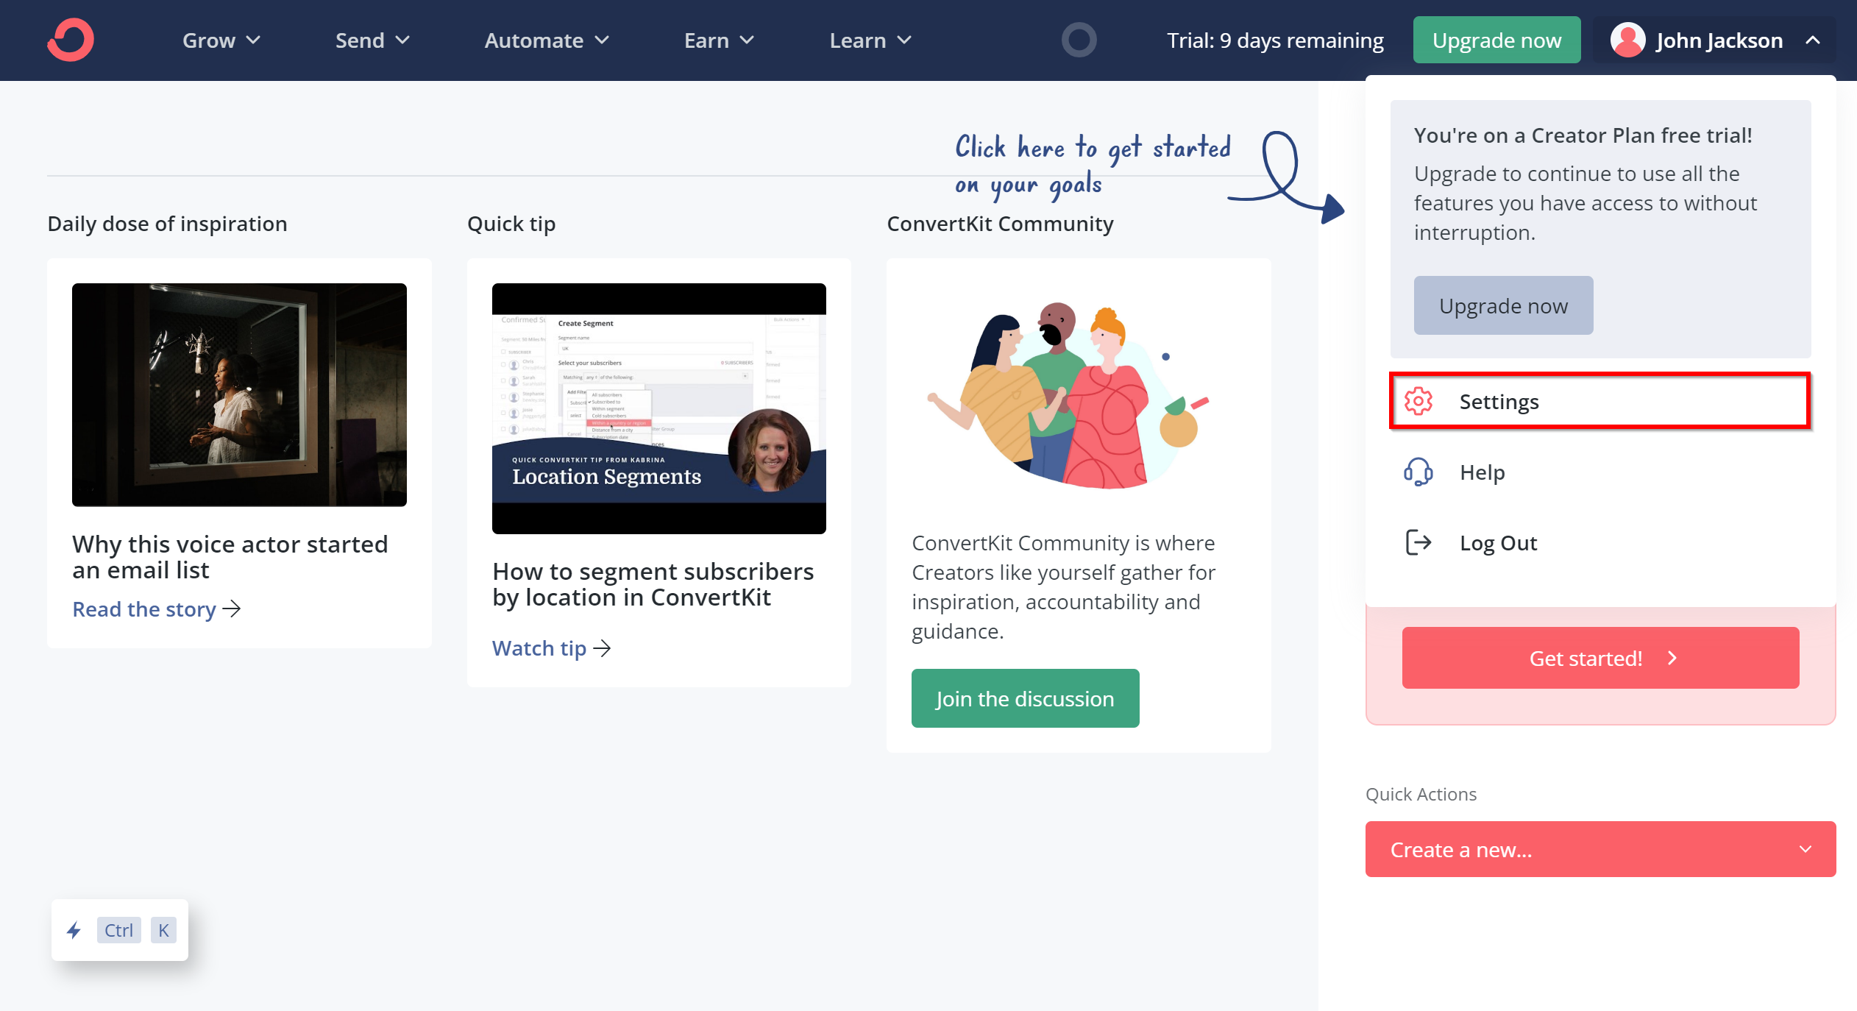Click the Log Out arrow icon
The height and width of the screenshot is (1011, 1857).
1419,543
